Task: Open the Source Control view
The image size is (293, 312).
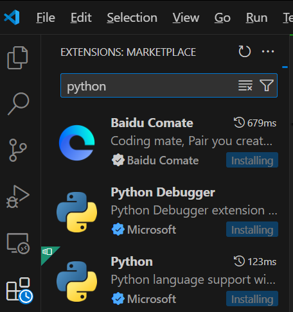Action: coord(18,150)
